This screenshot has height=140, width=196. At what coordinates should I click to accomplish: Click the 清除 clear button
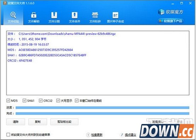tap(16, 122)
